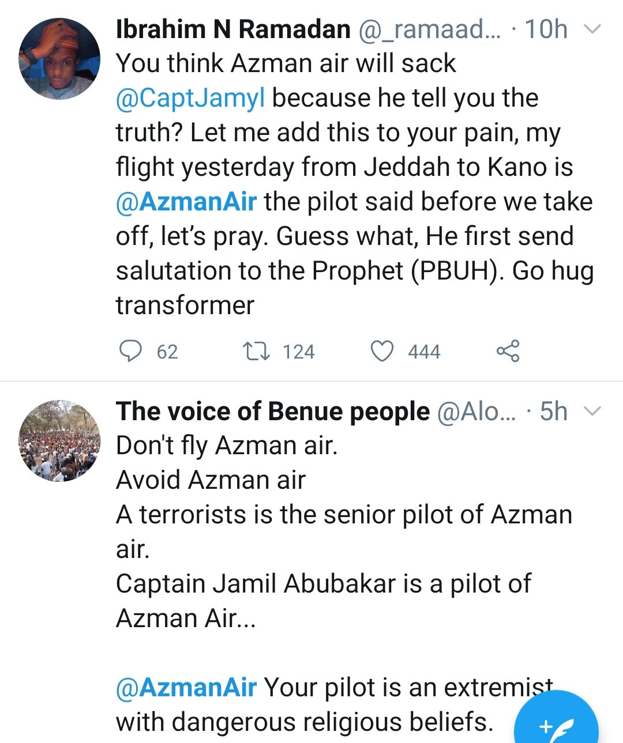The image size is (623, 743).
Task: Open the 10h timestamp of tweet
Action: pyautogui.click(x=546, y=29)
